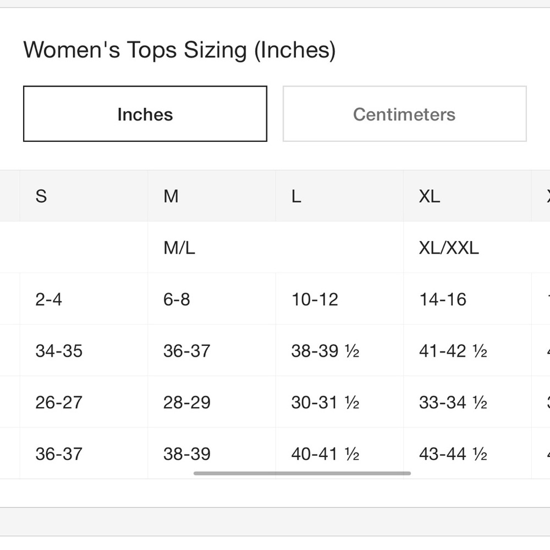Select the L size column header
Screen dimensions: 550x550
[339, 196]
